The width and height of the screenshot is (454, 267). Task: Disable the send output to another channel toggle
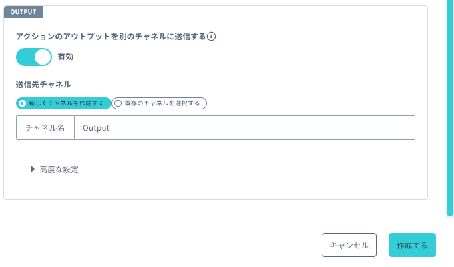click(34, 57)
